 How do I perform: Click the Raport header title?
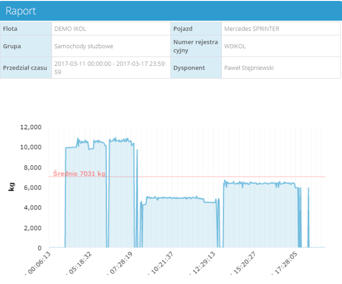pos(21,11)
